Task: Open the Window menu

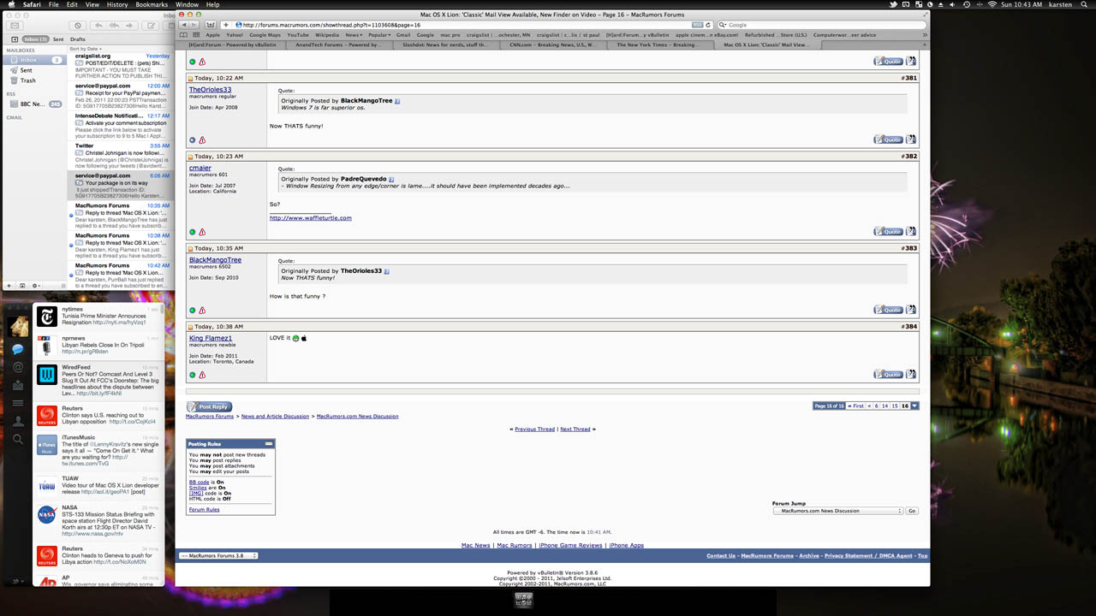Action: click(x=187, y=4)
